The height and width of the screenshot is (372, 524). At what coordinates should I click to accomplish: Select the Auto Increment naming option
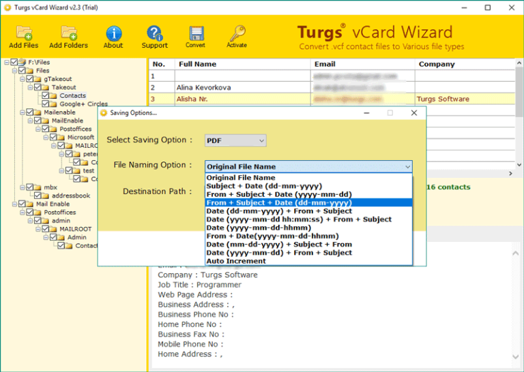(309, 261)
